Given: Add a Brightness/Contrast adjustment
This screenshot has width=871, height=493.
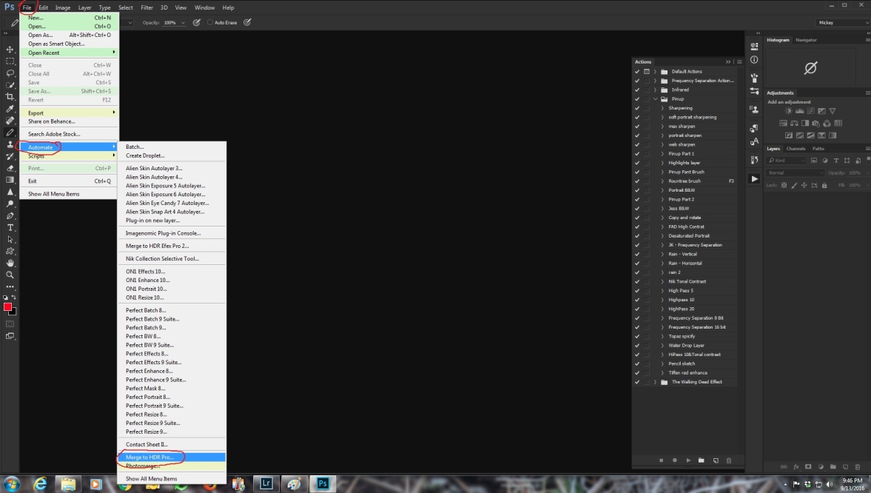Looking at the screenshot, I should (788, 111).
